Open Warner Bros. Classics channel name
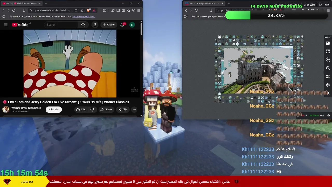Image resolution: width=332 pixels, height=187 pixels. (x=25, y=108)
